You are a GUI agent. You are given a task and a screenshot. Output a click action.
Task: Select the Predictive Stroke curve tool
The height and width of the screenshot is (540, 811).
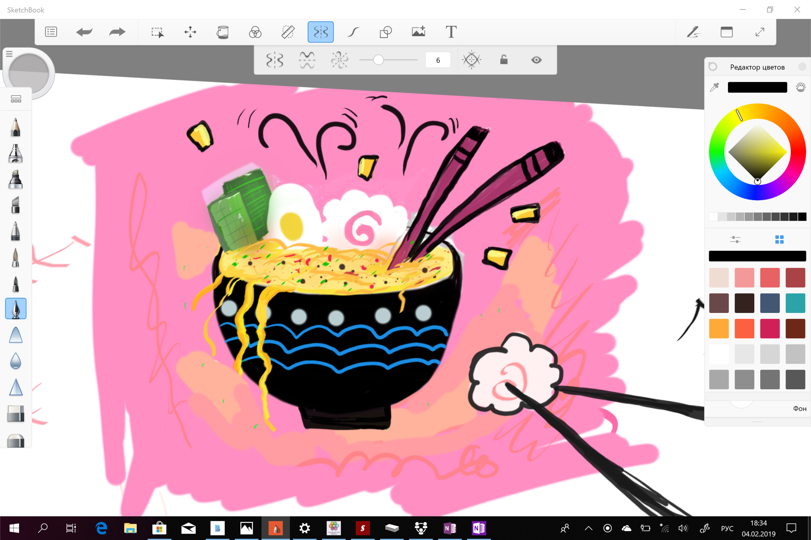click(353, 32)
